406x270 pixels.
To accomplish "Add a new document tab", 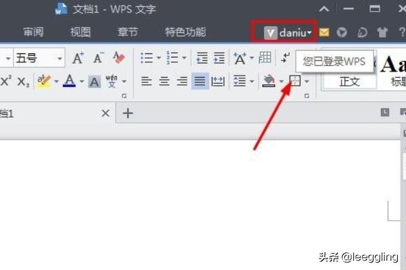I will (128, 113).
